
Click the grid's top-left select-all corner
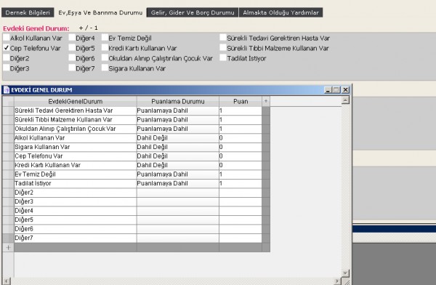[8, 101]
